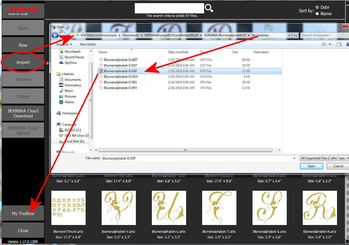Screen dimensions: 349x245
Task: Open Homegroup in navigation pane
Action: [x=67, y=113]
